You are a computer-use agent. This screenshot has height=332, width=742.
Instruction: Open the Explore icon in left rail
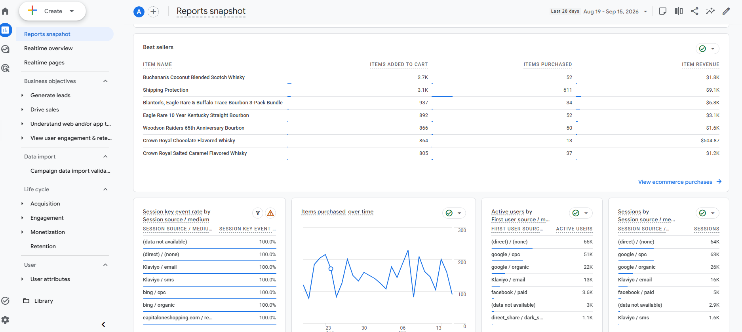pyautogui.click(x=5, y=49)
